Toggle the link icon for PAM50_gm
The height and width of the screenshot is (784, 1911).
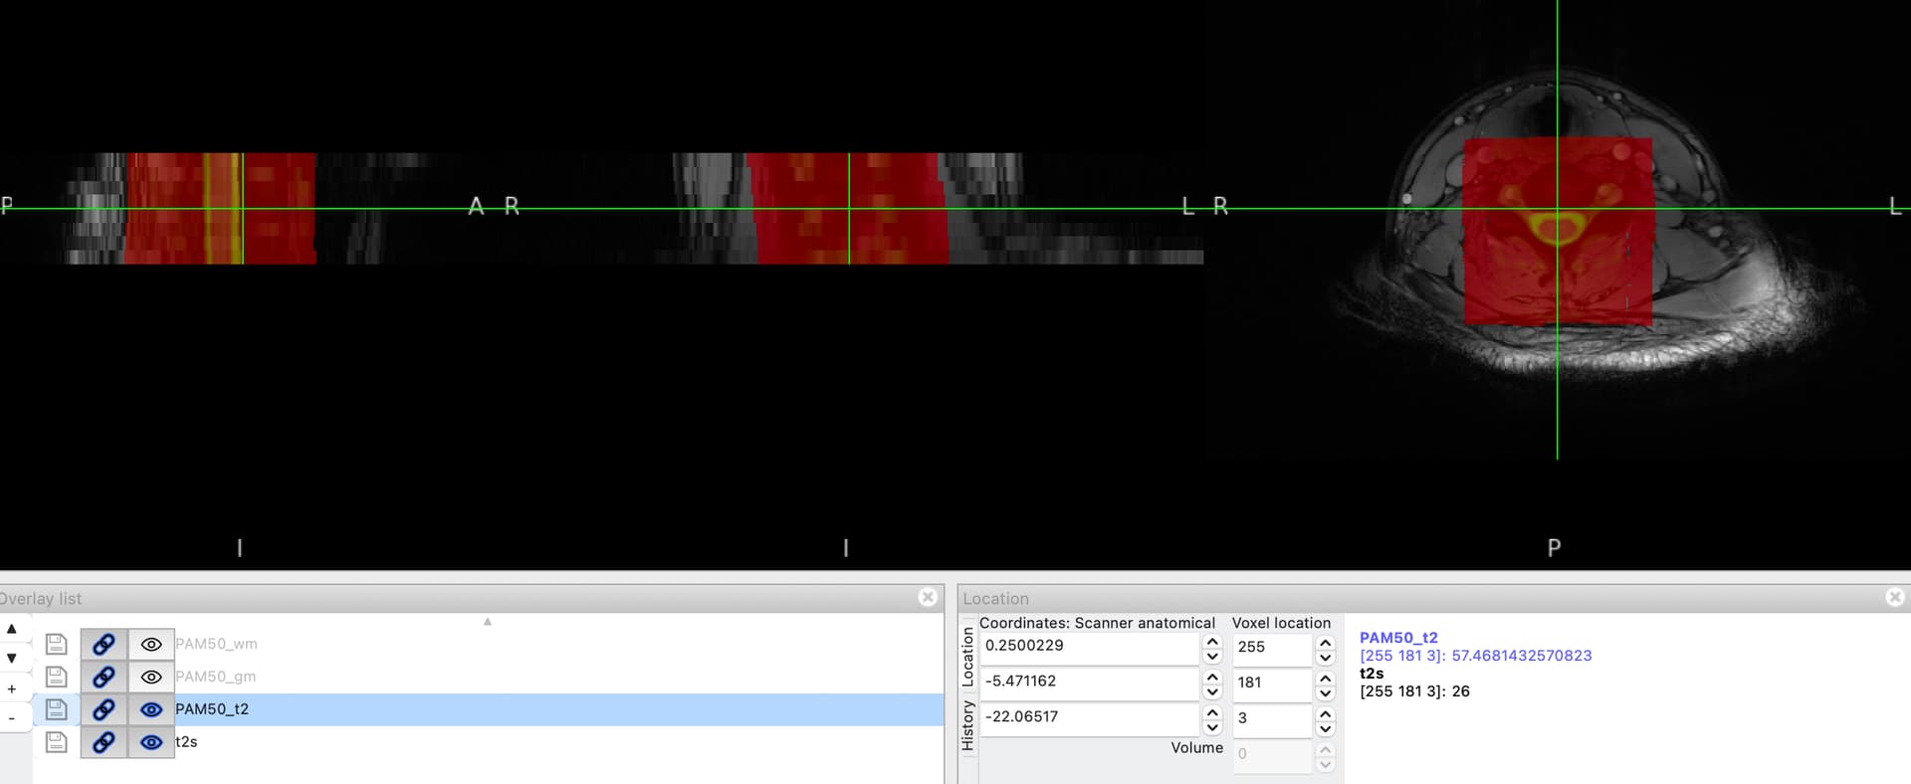click(104, 678)
